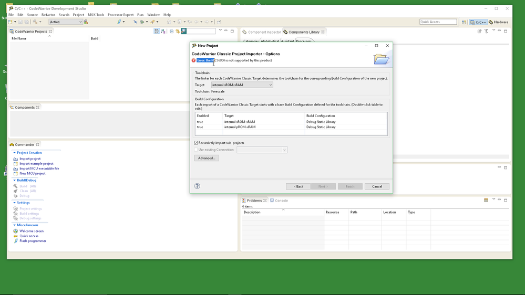Select the internal pROM-xRAM row in the table
The width and height of the screenshot is (525, 295).
point(291,127)
